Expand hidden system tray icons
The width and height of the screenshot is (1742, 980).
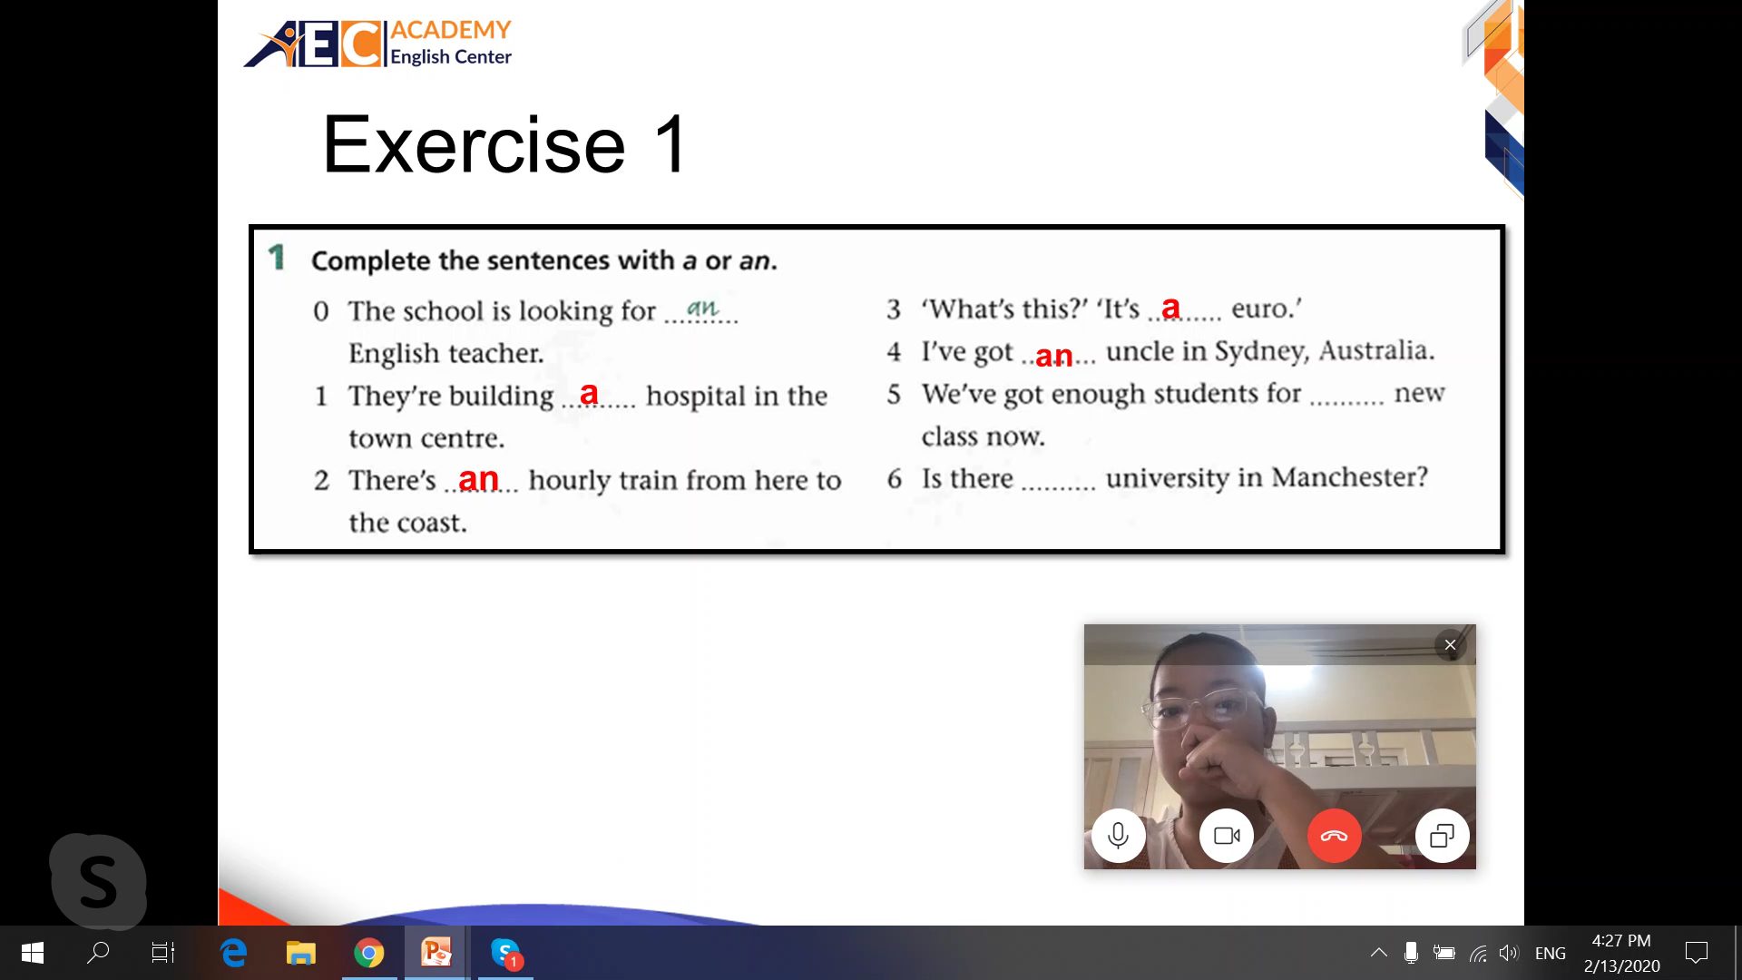1378,953
